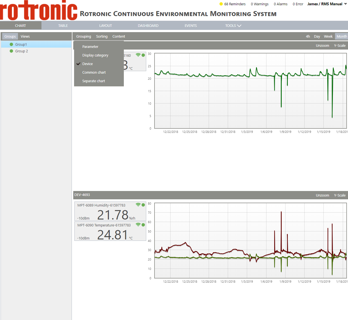Click the DEV-4693 humidity and temperature chart
348x320 pixels.
pyautogui.click(x=250, y=241)
